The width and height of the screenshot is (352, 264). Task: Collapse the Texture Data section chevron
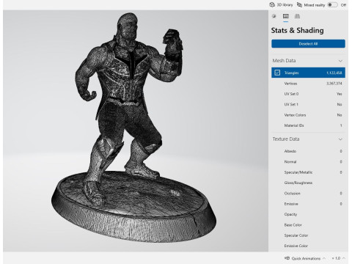[x=340, y=139]
